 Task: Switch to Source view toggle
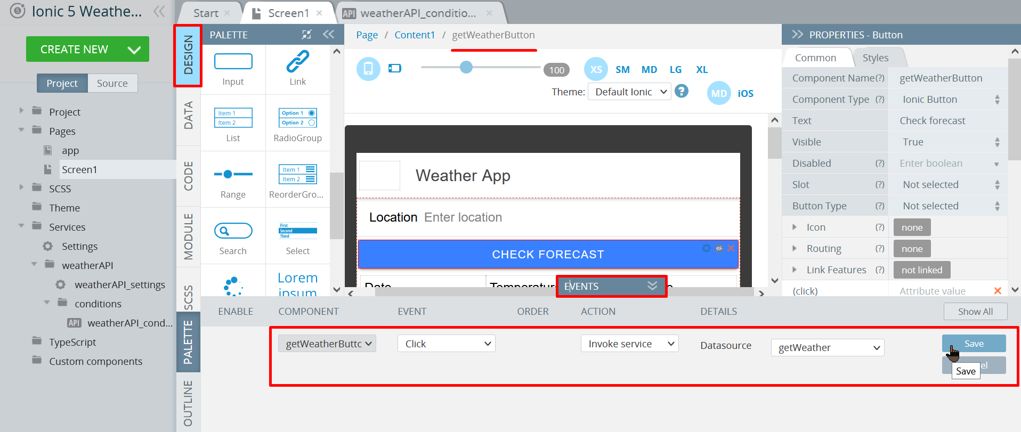pos(112,83)
